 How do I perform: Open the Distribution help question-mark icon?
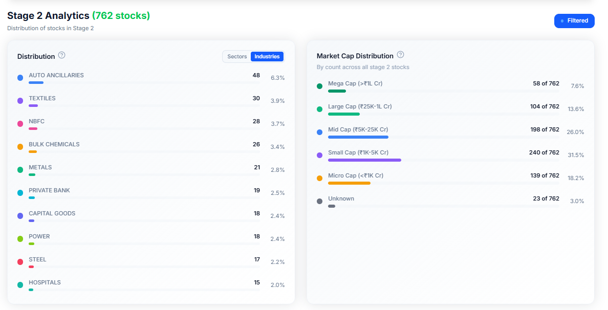click(x=61, y=55)
